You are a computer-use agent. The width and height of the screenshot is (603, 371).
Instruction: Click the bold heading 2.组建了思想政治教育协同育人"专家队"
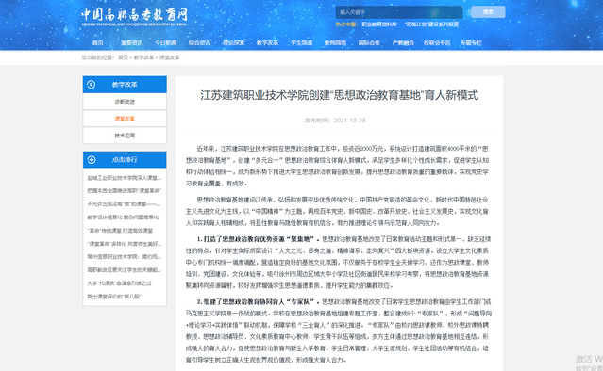point(258,302)
